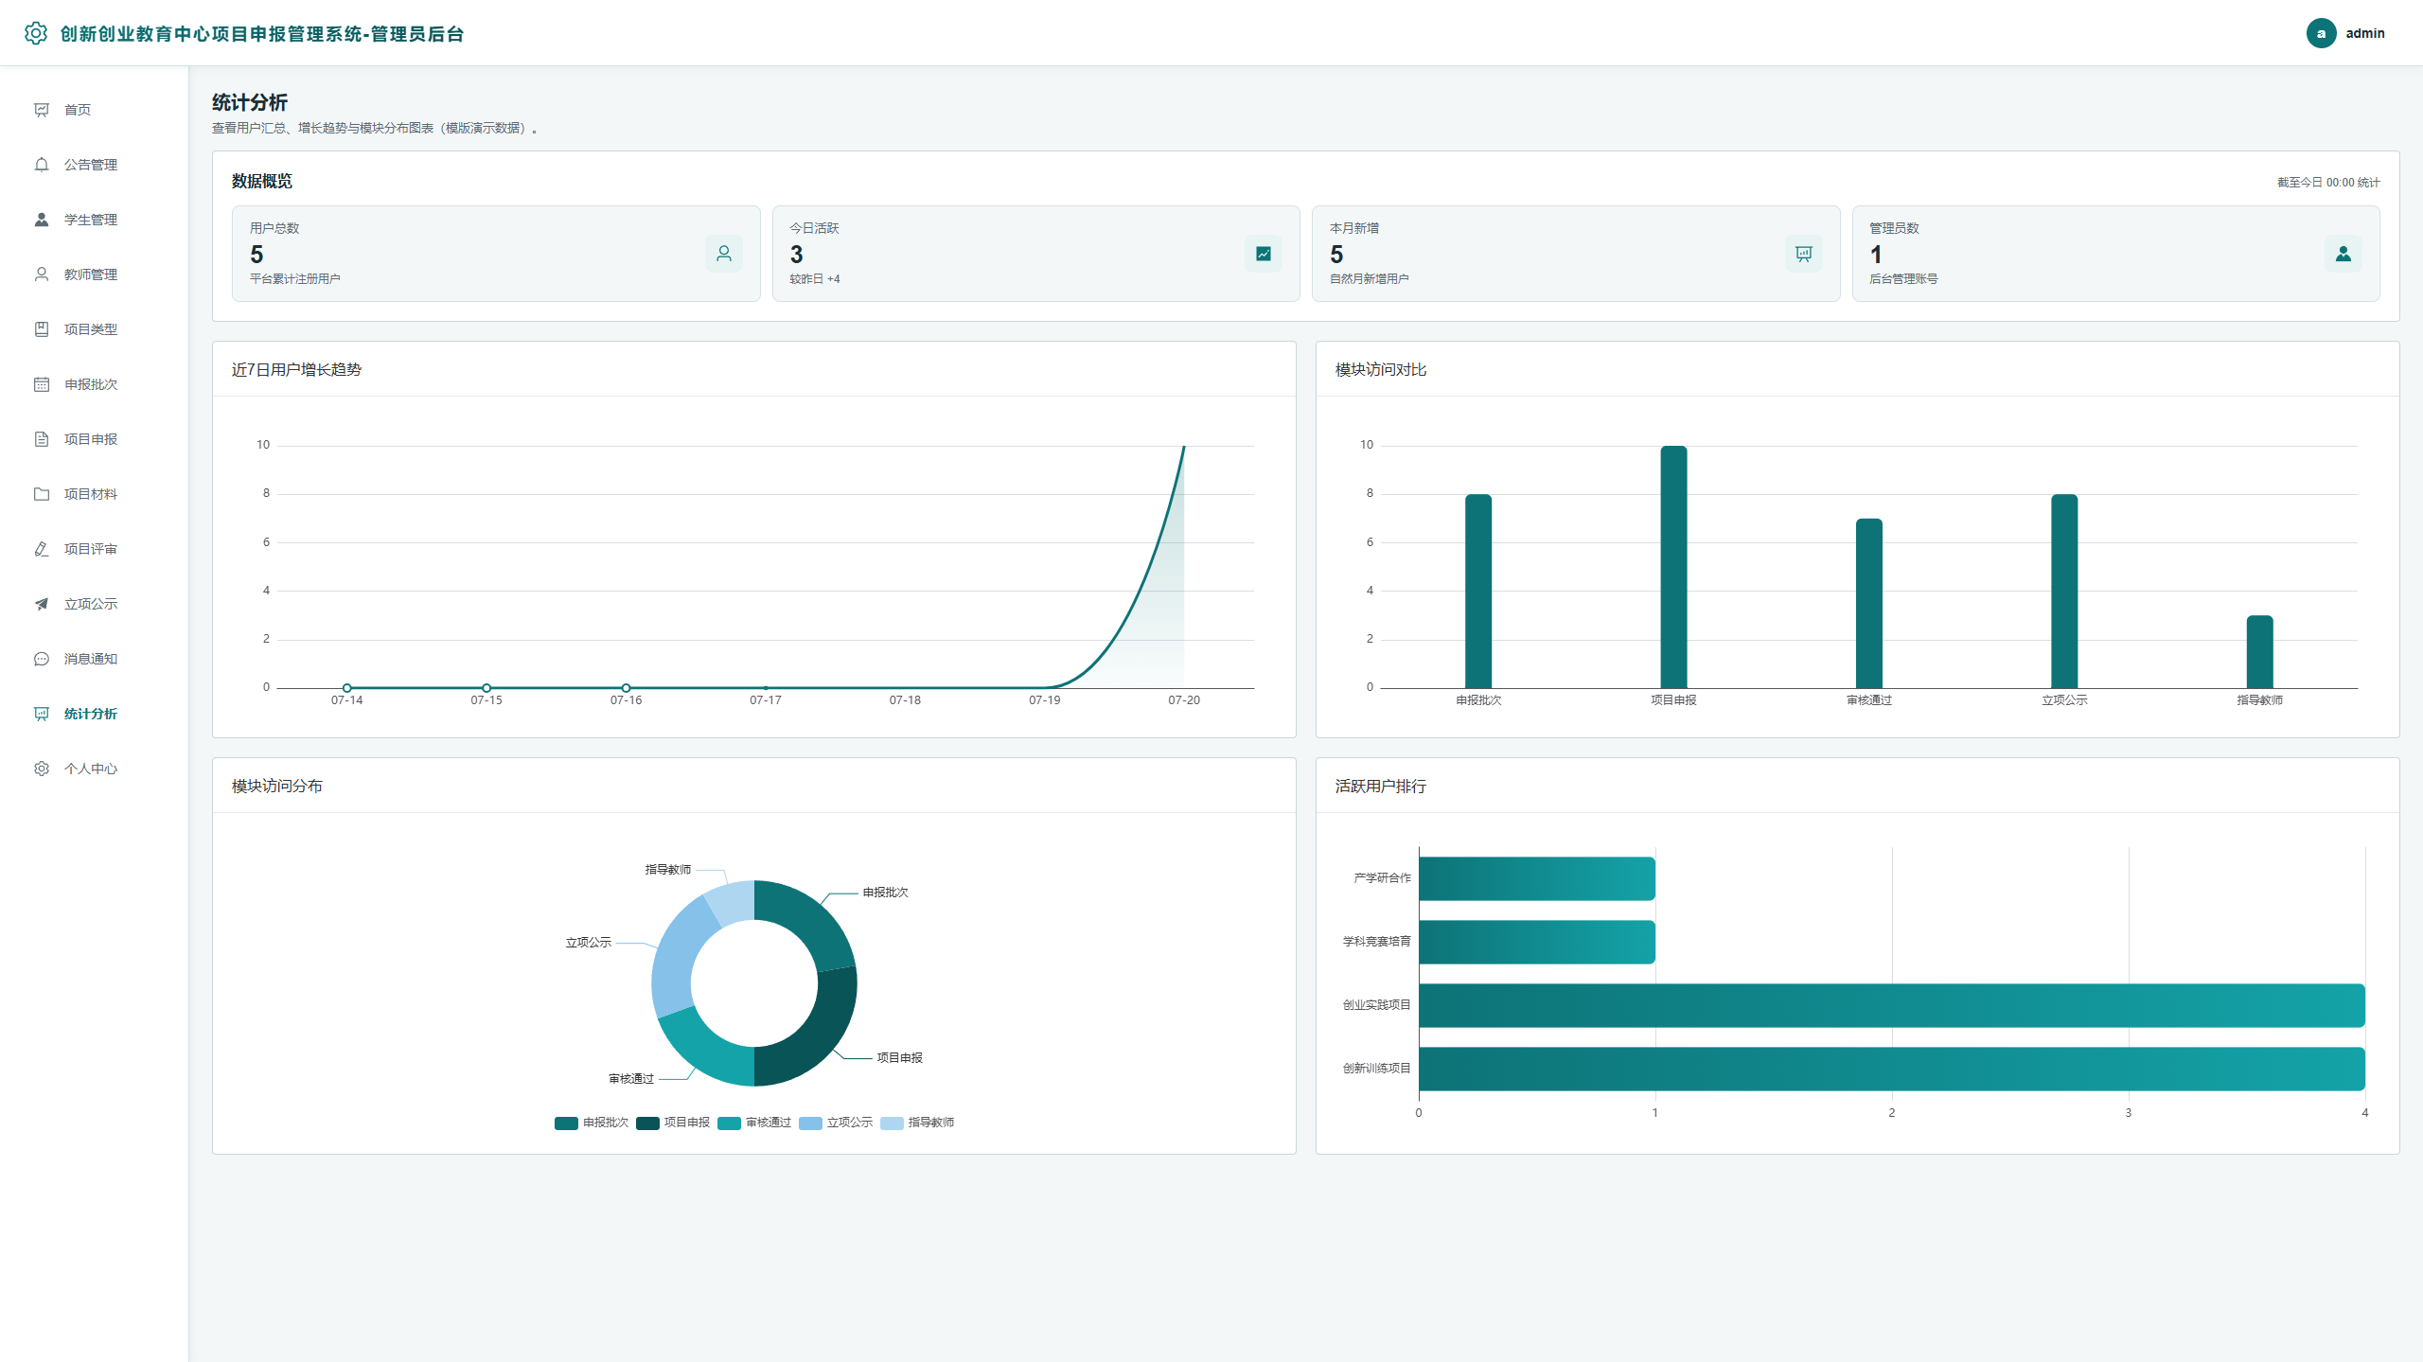The width and height of the screenshot is (2423, 1362).
Task: Click the today active chart icon
Action: pyautogui.click(x=1264, y=254)
